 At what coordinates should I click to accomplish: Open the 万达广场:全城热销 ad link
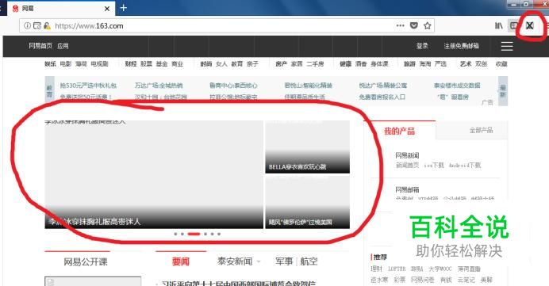(159, 86)
